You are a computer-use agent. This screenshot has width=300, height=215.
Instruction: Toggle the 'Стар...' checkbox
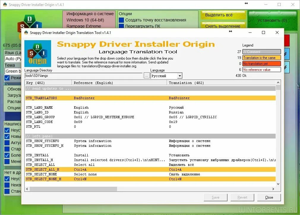point(7,149)
